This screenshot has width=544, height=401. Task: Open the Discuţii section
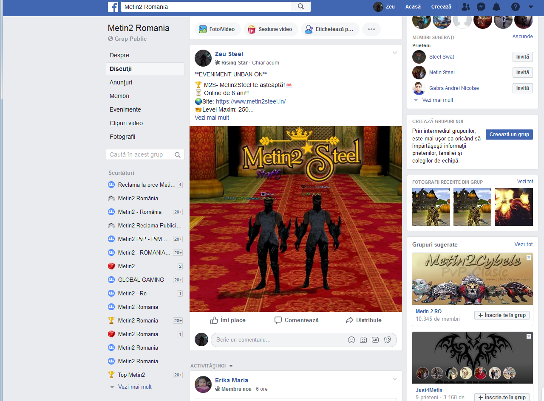(145, 69)
